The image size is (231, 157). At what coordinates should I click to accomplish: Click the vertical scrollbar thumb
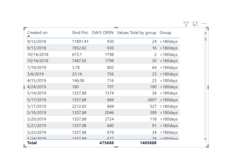pos(205,39)
